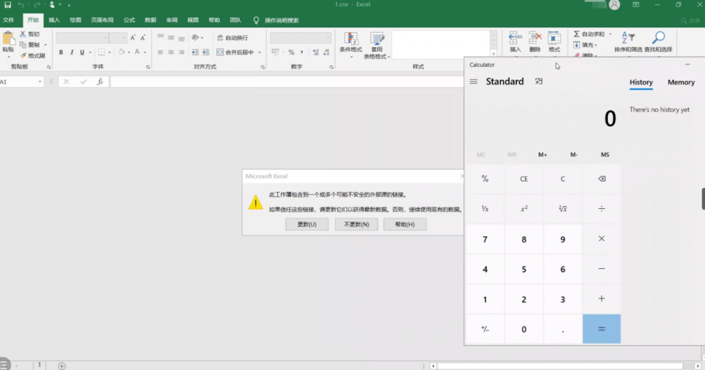Expand the Name Box dropdown arrow

tap(40, 82)
